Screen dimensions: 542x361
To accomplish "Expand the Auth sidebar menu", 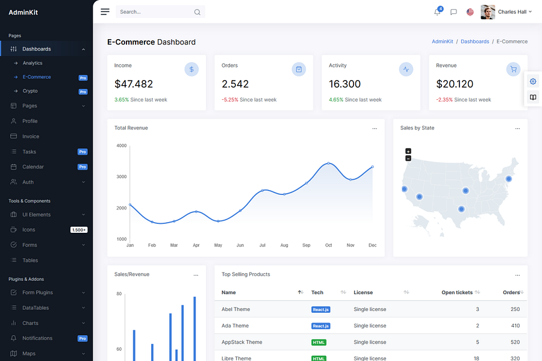I will point(83,182).
